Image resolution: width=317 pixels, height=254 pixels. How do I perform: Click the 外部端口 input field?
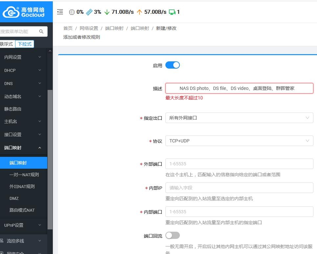click(239, 164)
